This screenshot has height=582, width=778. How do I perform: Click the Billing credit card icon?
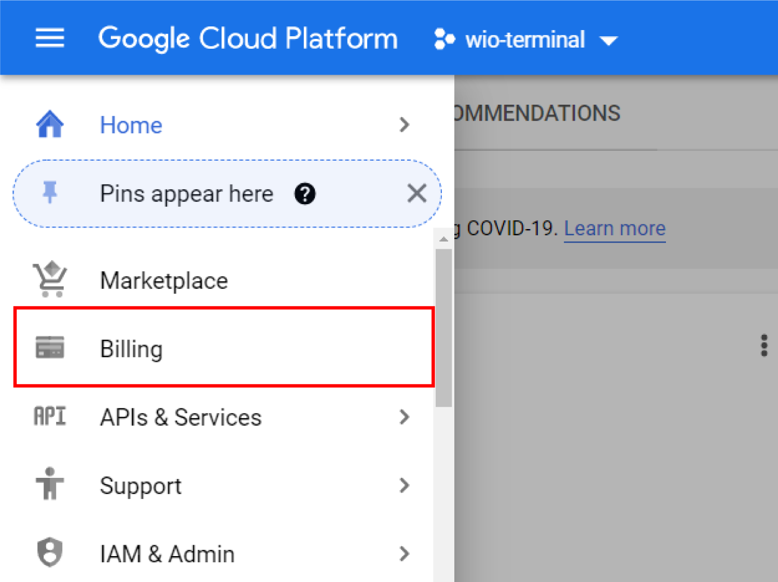[x=50, y=347]
